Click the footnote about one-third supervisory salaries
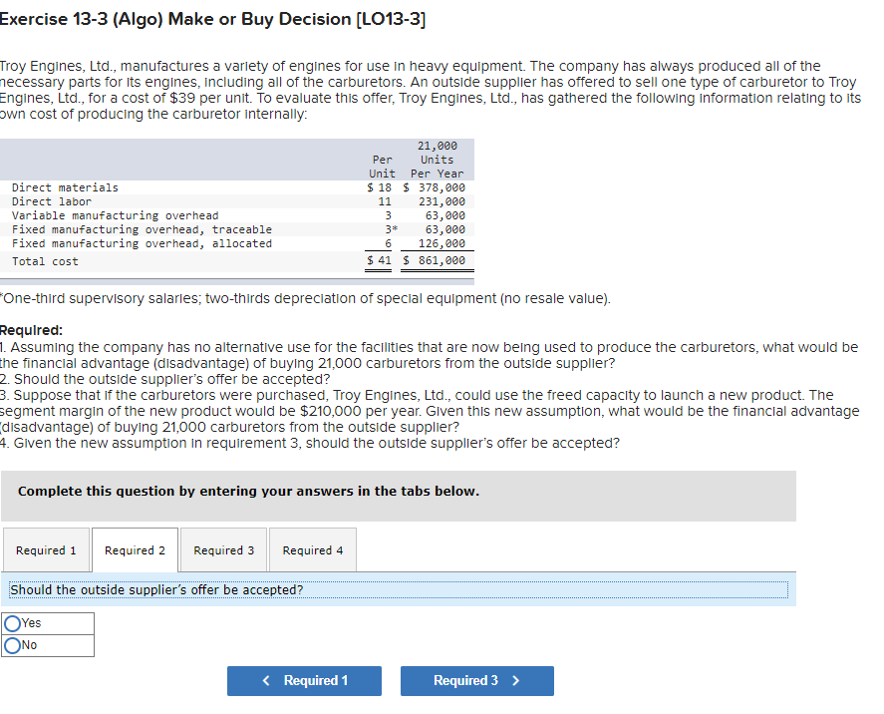 tap(305, 298)
